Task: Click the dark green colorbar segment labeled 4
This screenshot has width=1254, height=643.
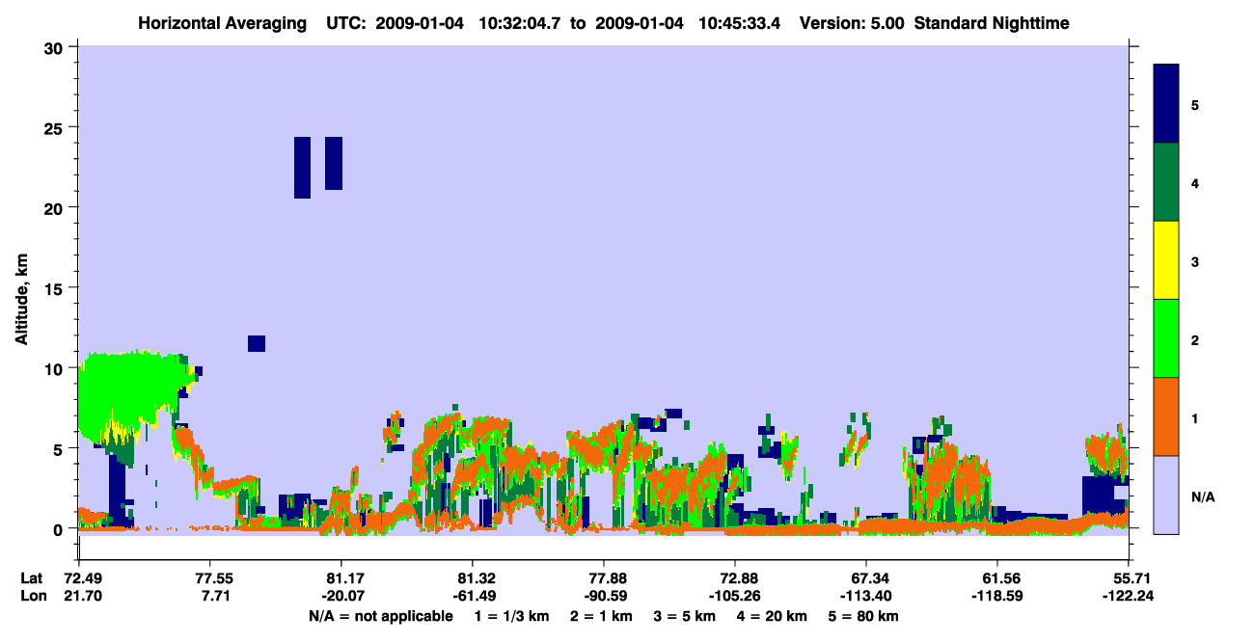Action: (1166, 182)
